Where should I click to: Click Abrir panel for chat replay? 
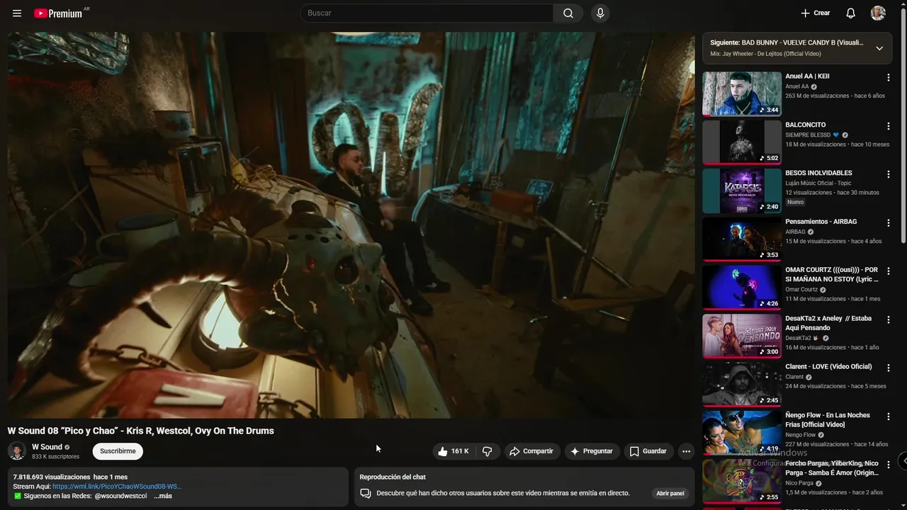pyautogui.click(x=670, y=493)
